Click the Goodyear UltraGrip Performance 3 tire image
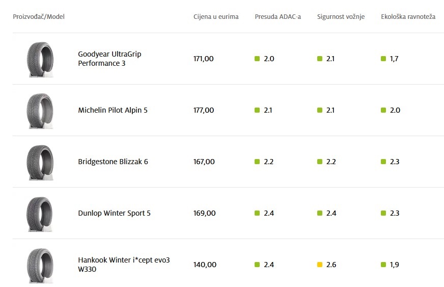444x287 pixels. pyautogui.click(x=40, y=59)
